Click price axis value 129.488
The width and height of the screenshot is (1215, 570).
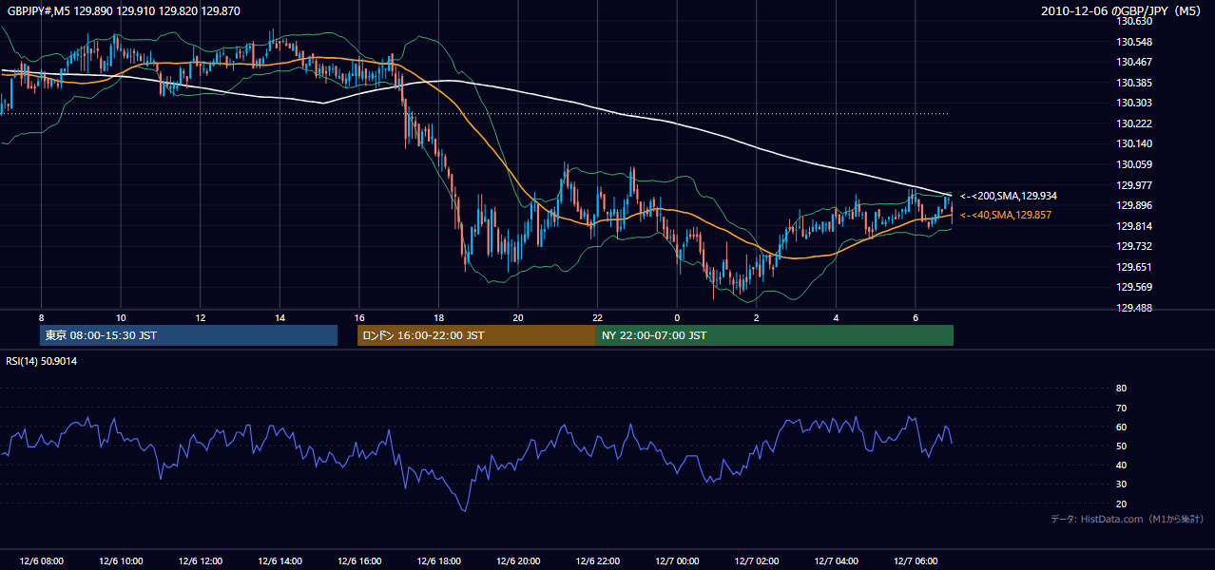[x=1133, y=308]
